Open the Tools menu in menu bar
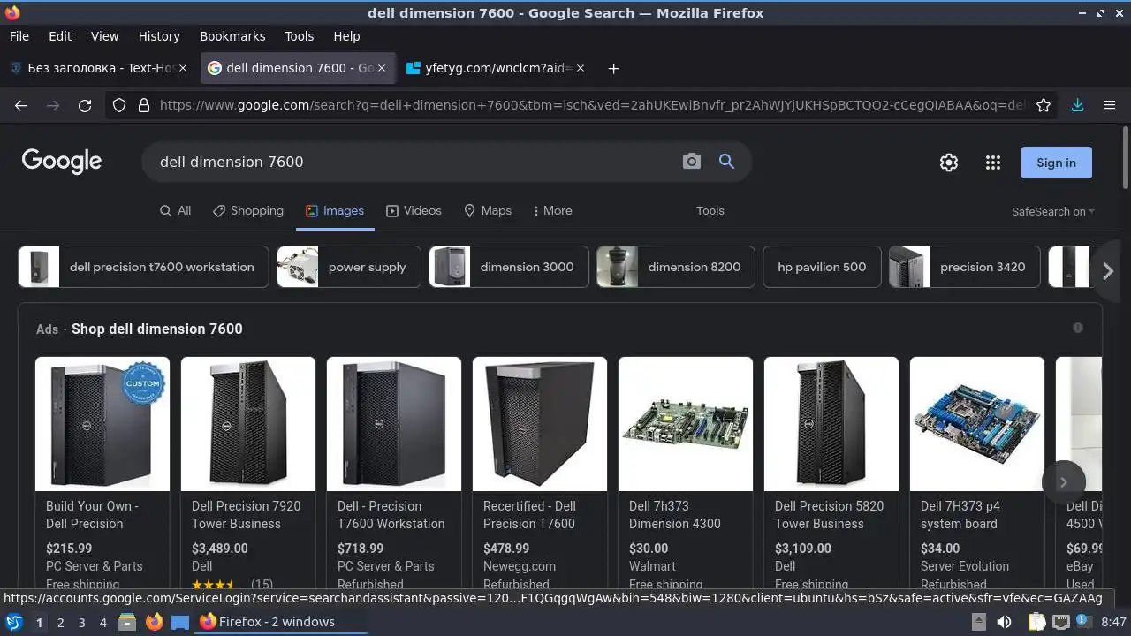 pos(299,36)
